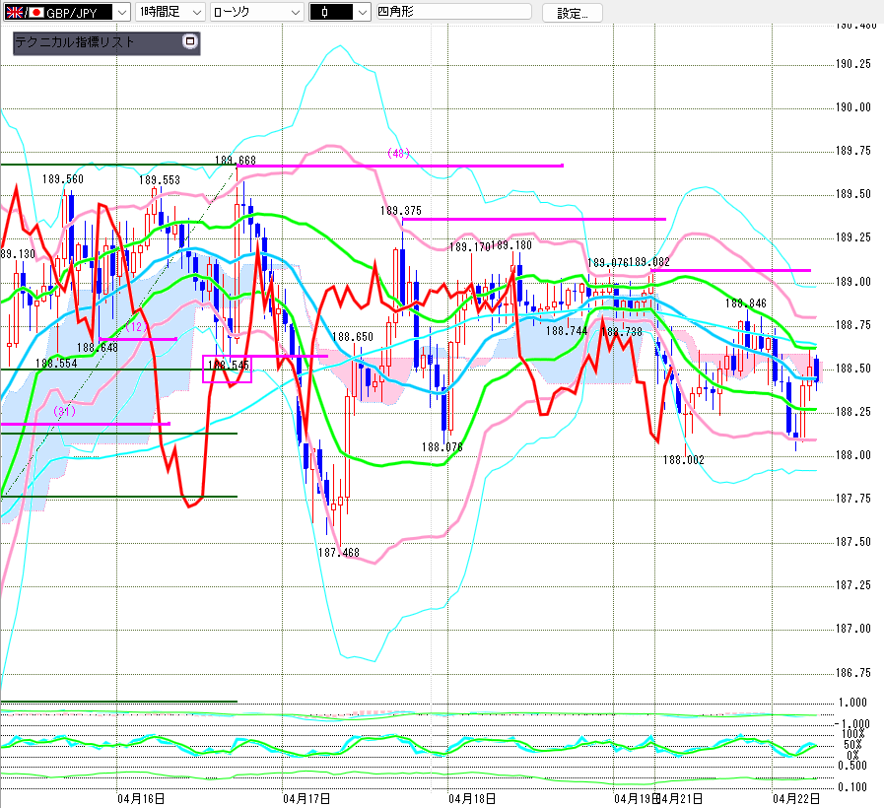Click the 0.100 indicator axis value
884x808 pixels.
pos(852,787)
